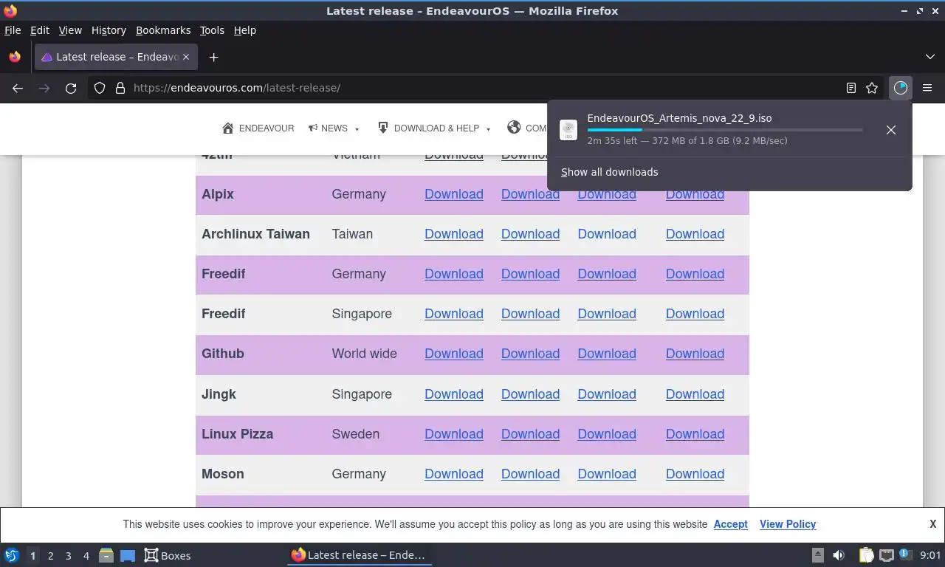Screen dimensions: 945x567
Task: Click the show desktop taskbar icon
Action: click(x=128, y=555)
